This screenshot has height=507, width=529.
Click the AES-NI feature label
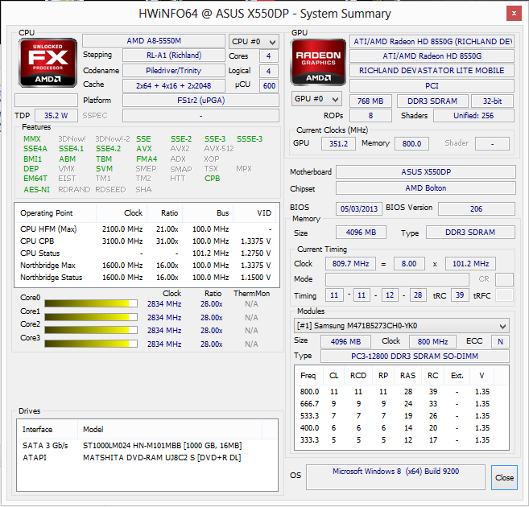tap(36, 189)
